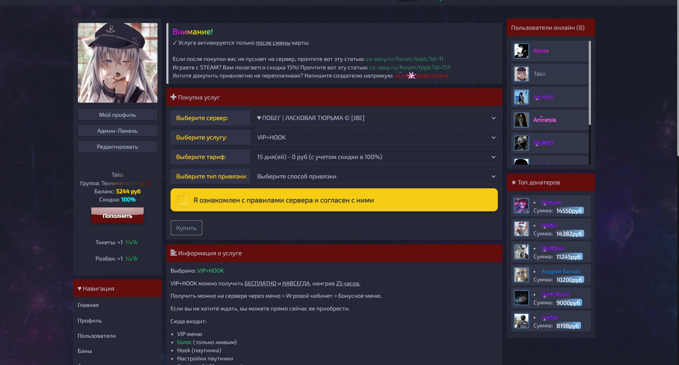Open WolfSon's wolf avatar in top donors
The image size is (679, 365).
point(521,252)
